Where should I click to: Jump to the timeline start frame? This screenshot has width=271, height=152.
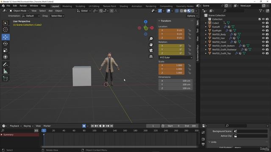[x=92, y=126]
